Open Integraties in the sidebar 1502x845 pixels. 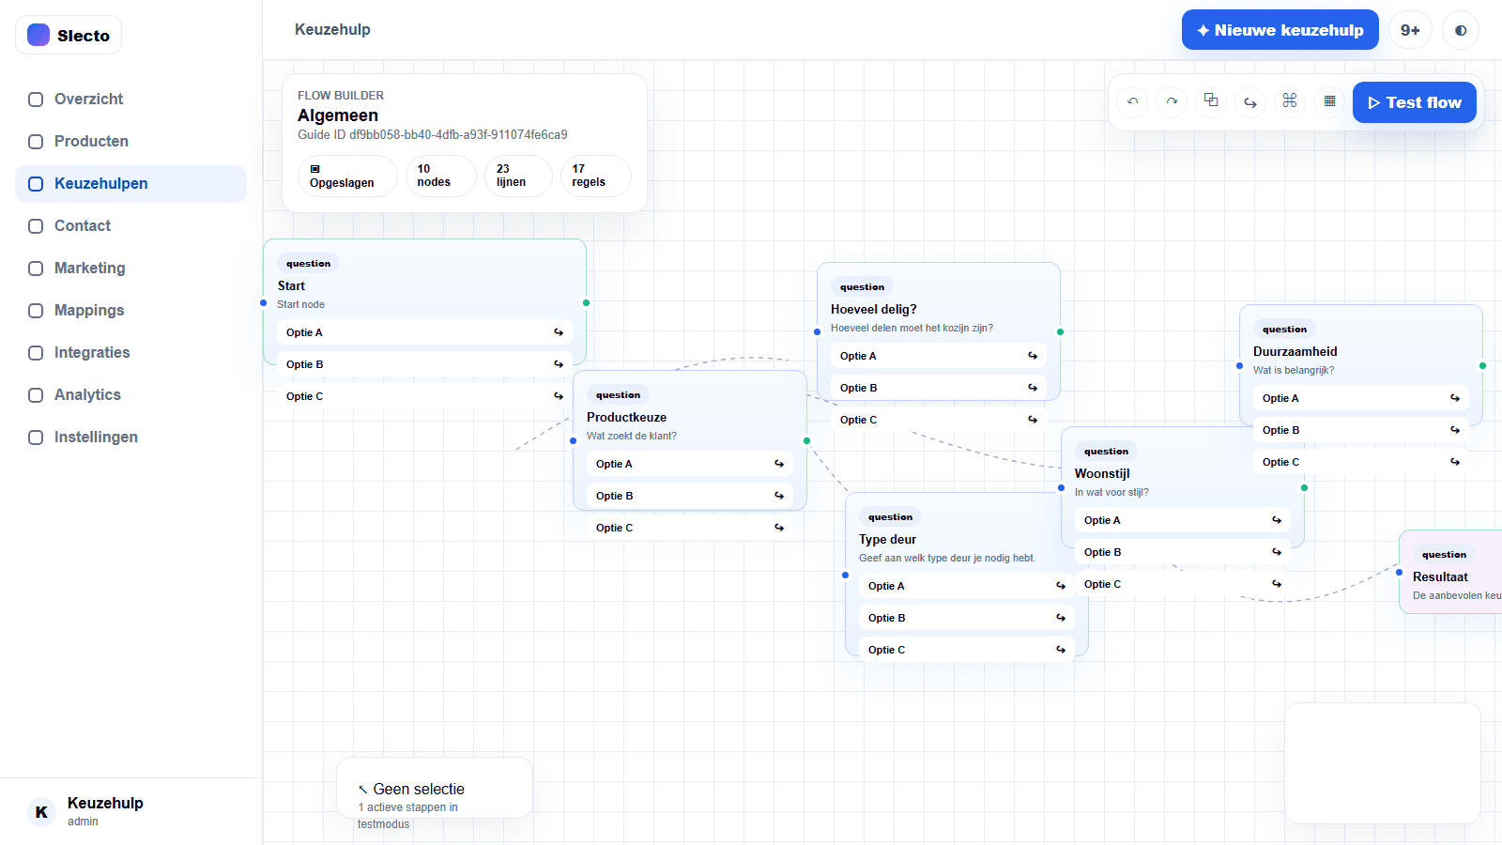tap(130, 353)
